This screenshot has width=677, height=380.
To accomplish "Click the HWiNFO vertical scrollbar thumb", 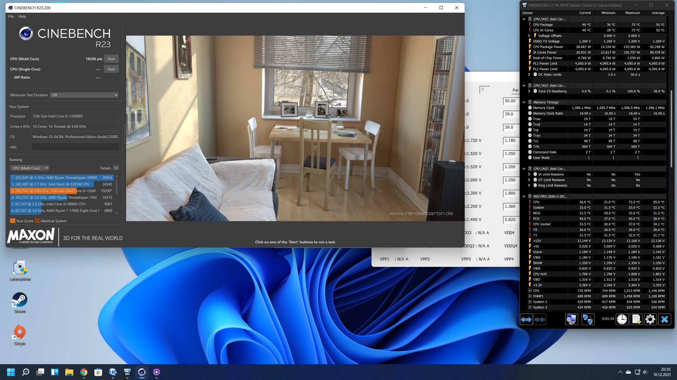I will click(671, 129).
